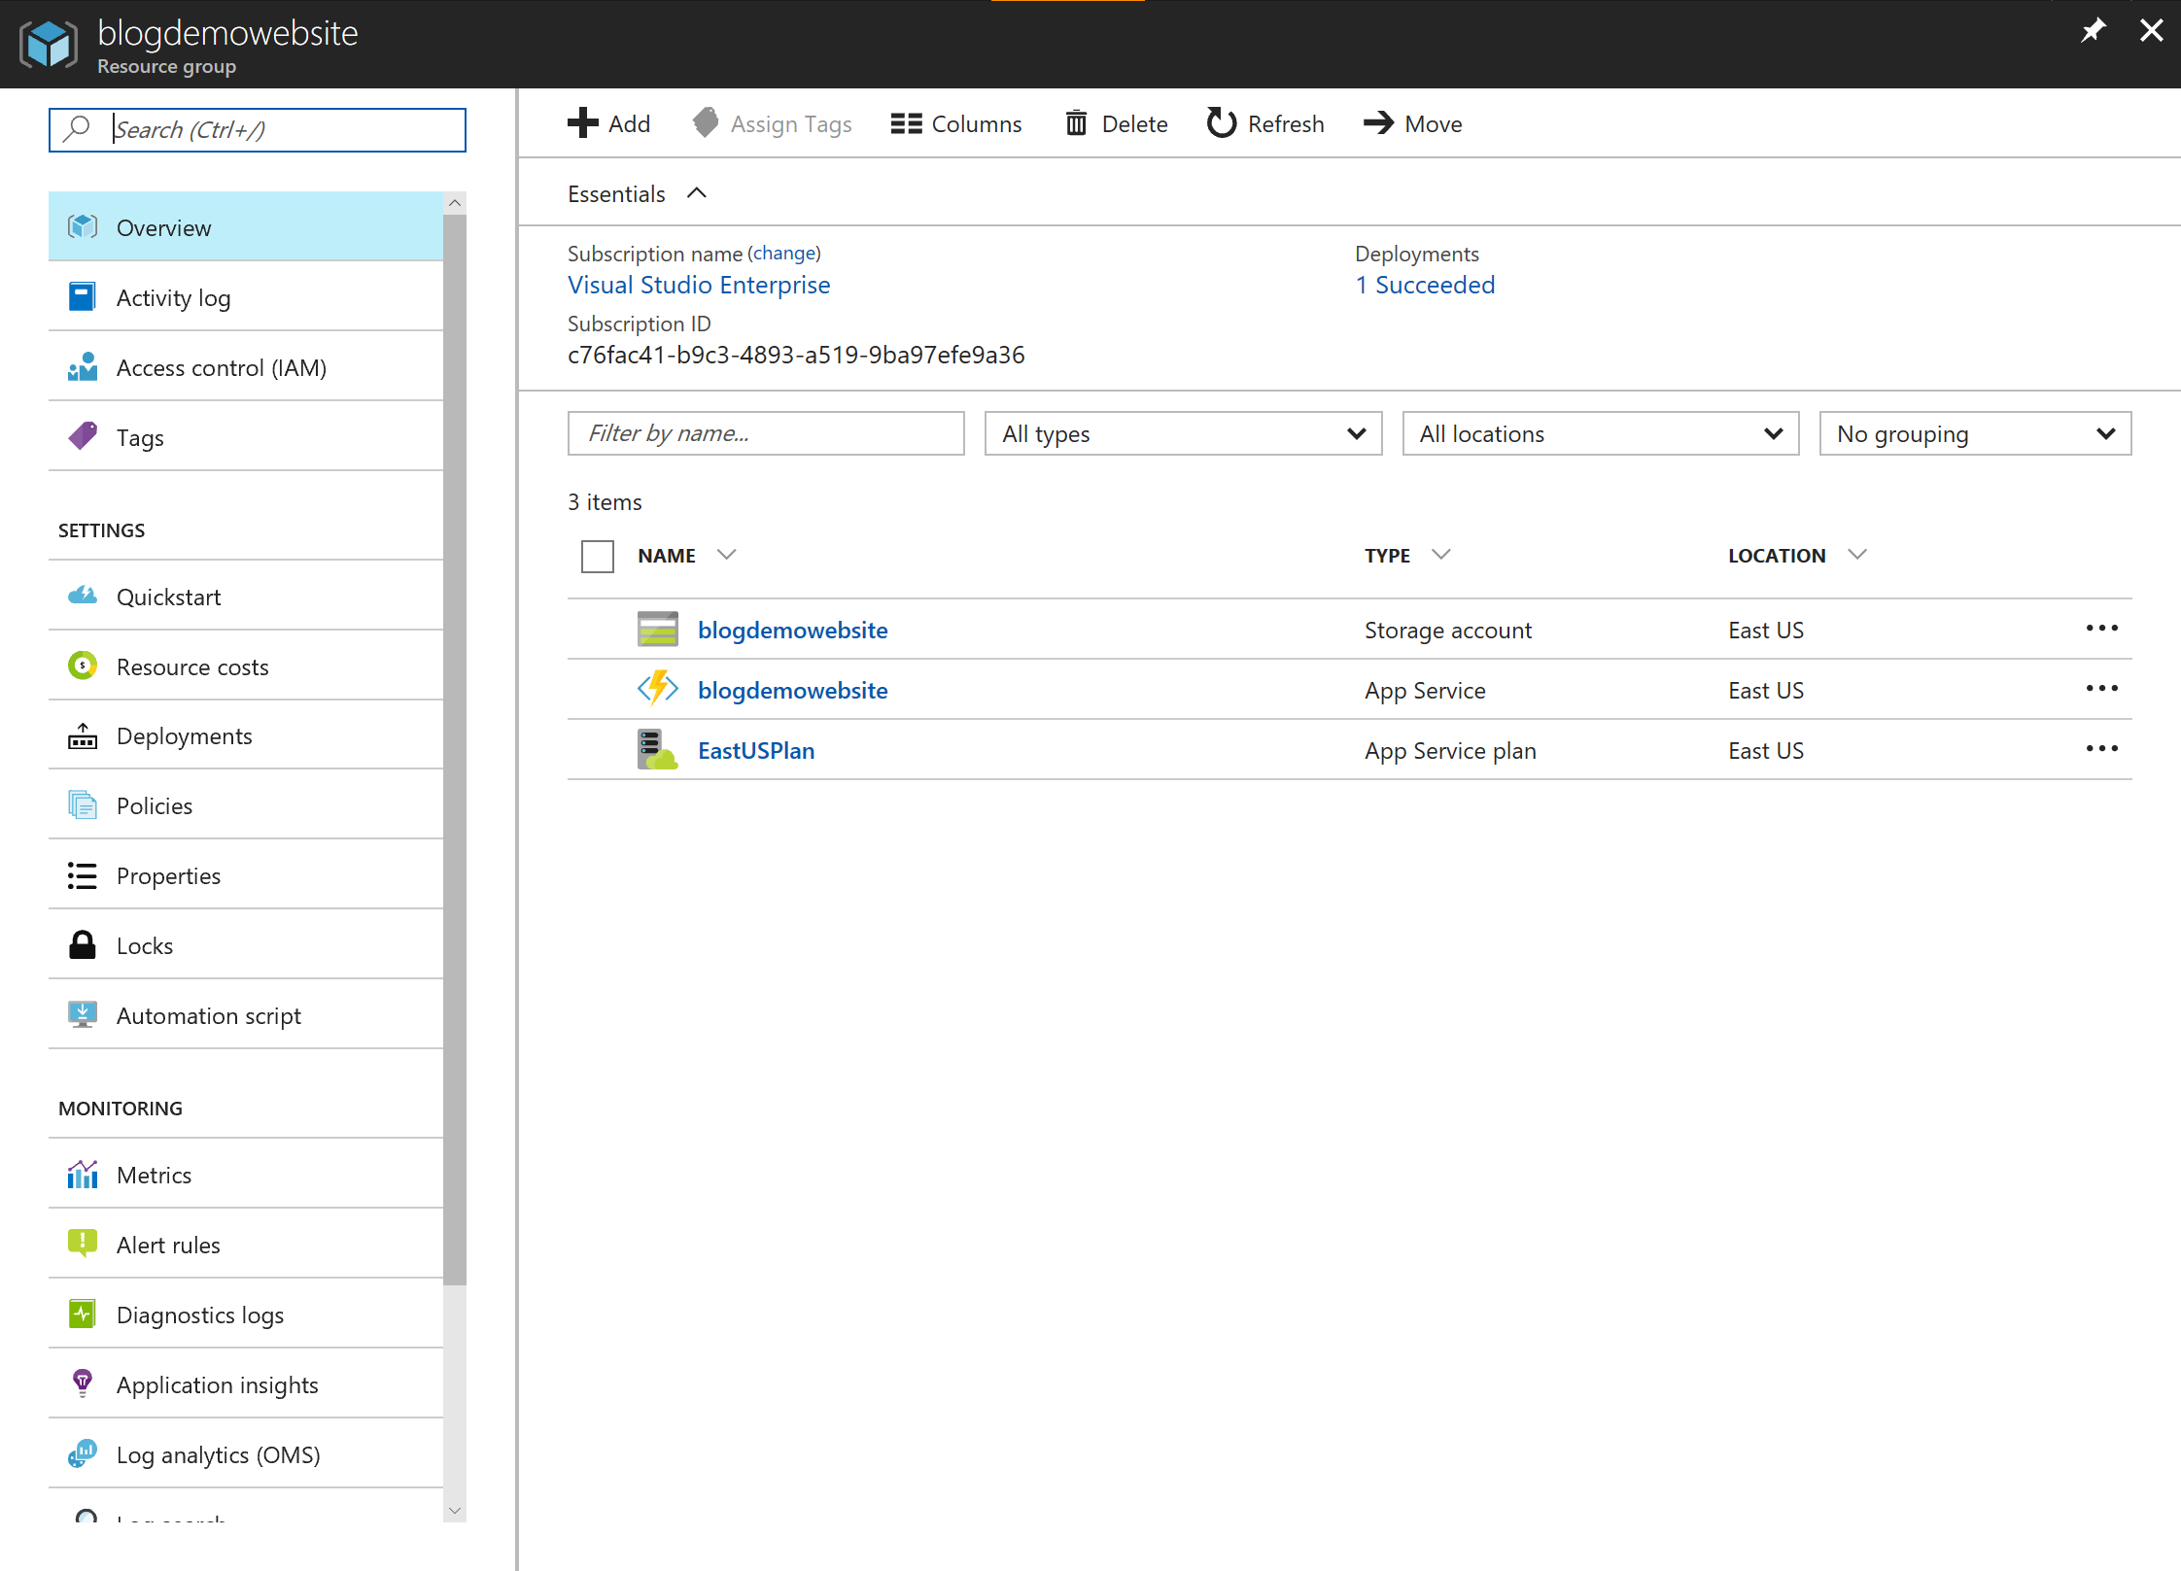Click the TYPE column header text
2181x1571 pixels.
click(1387, 556)
